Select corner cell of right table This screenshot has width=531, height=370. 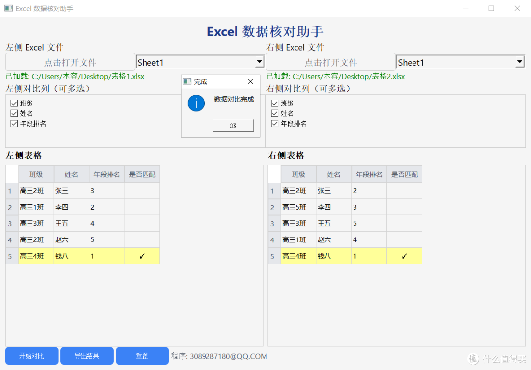pos(274,174)
